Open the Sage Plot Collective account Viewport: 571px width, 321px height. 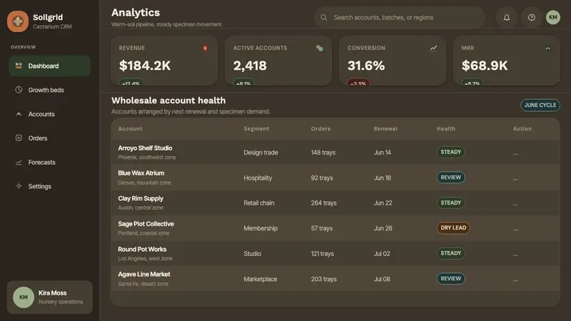(x=146, y=224)
